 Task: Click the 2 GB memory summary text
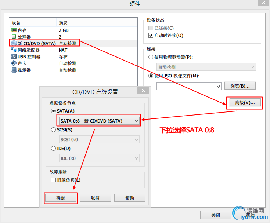pos(64,30)
